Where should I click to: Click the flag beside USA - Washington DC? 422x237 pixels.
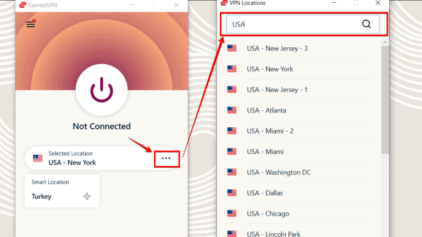232,172
